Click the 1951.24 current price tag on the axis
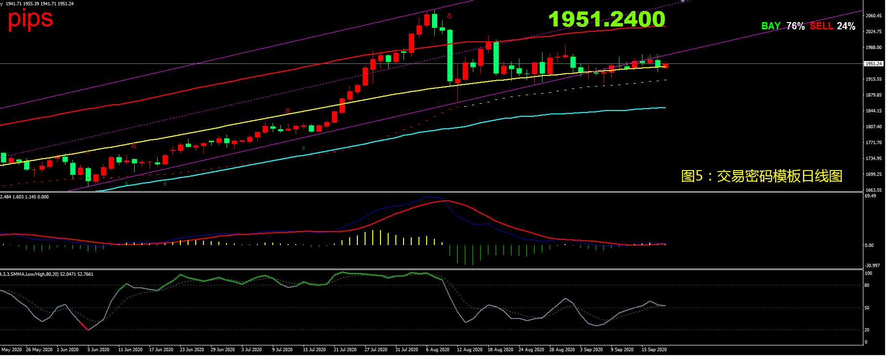The width and height of the screenshot is (886, 356). click(873, 63)
